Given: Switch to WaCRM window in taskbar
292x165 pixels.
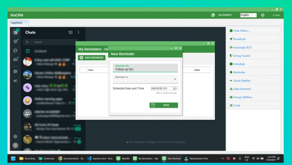Looking at the screenshot, I should (123, 159).
